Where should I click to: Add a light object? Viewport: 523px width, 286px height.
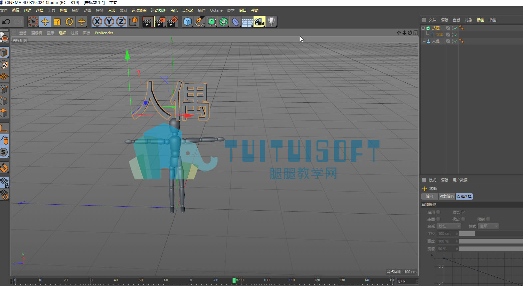point(271,22)
